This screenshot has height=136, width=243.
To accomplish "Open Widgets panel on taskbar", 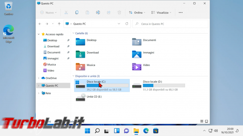I will [117, 131].
